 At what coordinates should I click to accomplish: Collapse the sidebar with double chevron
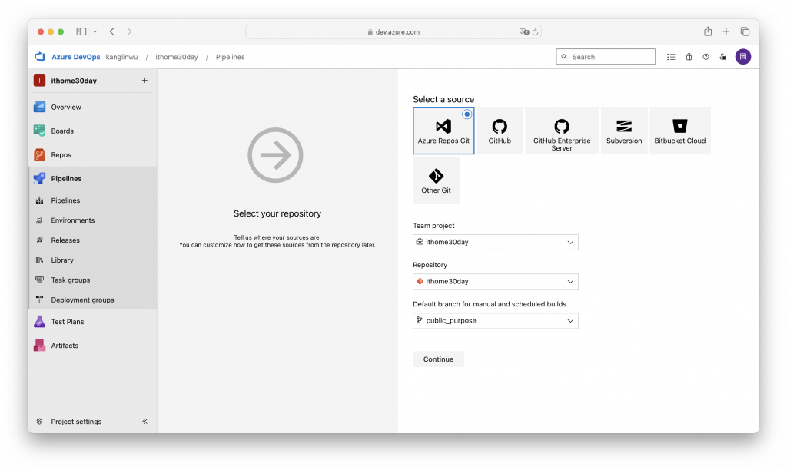tap(144, 422)
